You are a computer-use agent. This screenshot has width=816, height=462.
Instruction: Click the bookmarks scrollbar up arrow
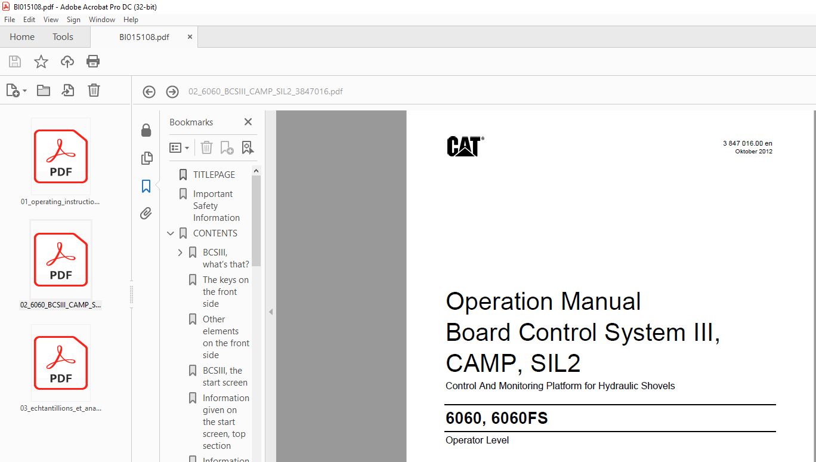[256, 171]
